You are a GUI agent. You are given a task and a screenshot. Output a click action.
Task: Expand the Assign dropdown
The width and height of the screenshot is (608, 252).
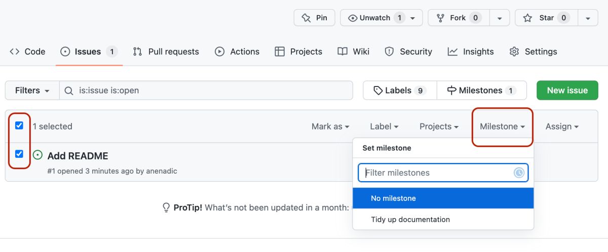(x=562, y=127)
